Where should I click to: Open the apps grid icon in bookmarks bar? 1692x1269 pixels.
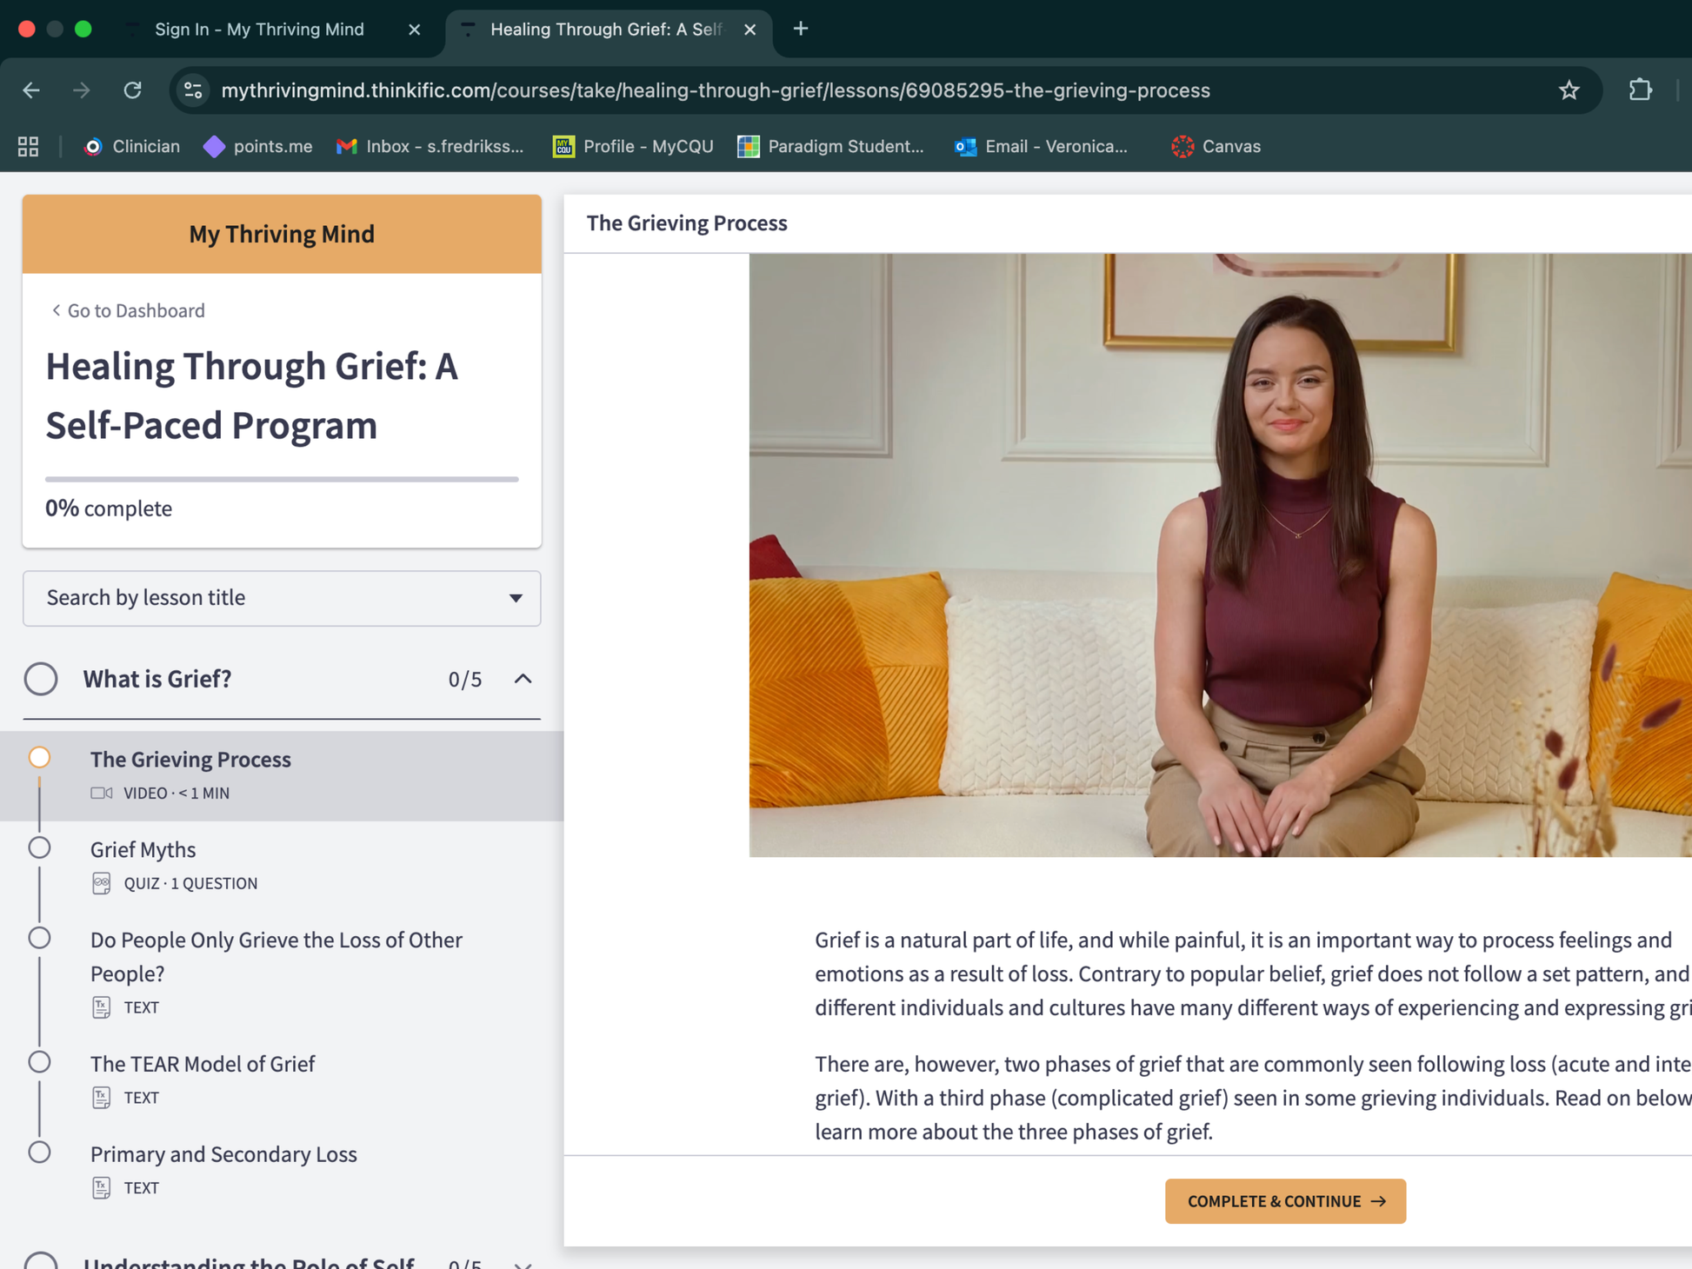click(28, 147)
